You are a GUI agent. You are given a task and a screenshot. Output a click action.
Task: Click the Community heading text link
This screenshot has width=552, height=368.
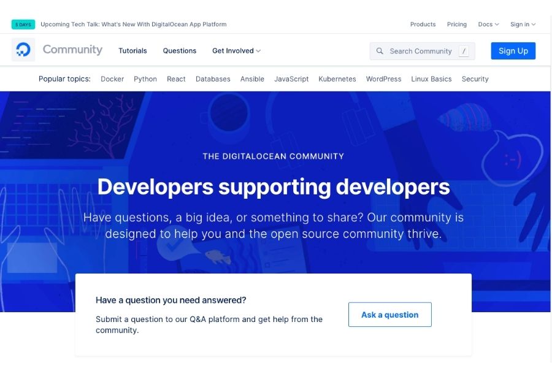[72, 50]
